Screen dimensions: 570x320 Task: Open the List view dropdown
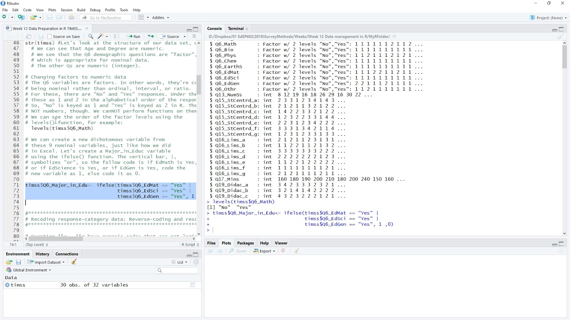click(180, 262)
